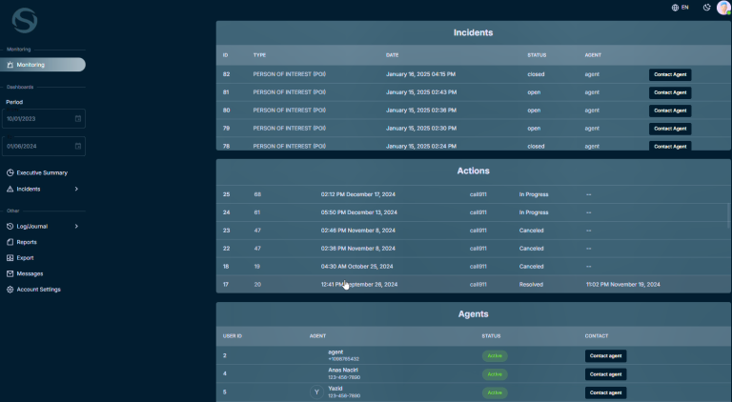Contact Agent for incident 82

pyautogui.click(x=670, y=74)
